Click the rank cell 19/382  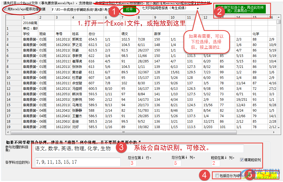pyautogui.click(x=145, y=127)
